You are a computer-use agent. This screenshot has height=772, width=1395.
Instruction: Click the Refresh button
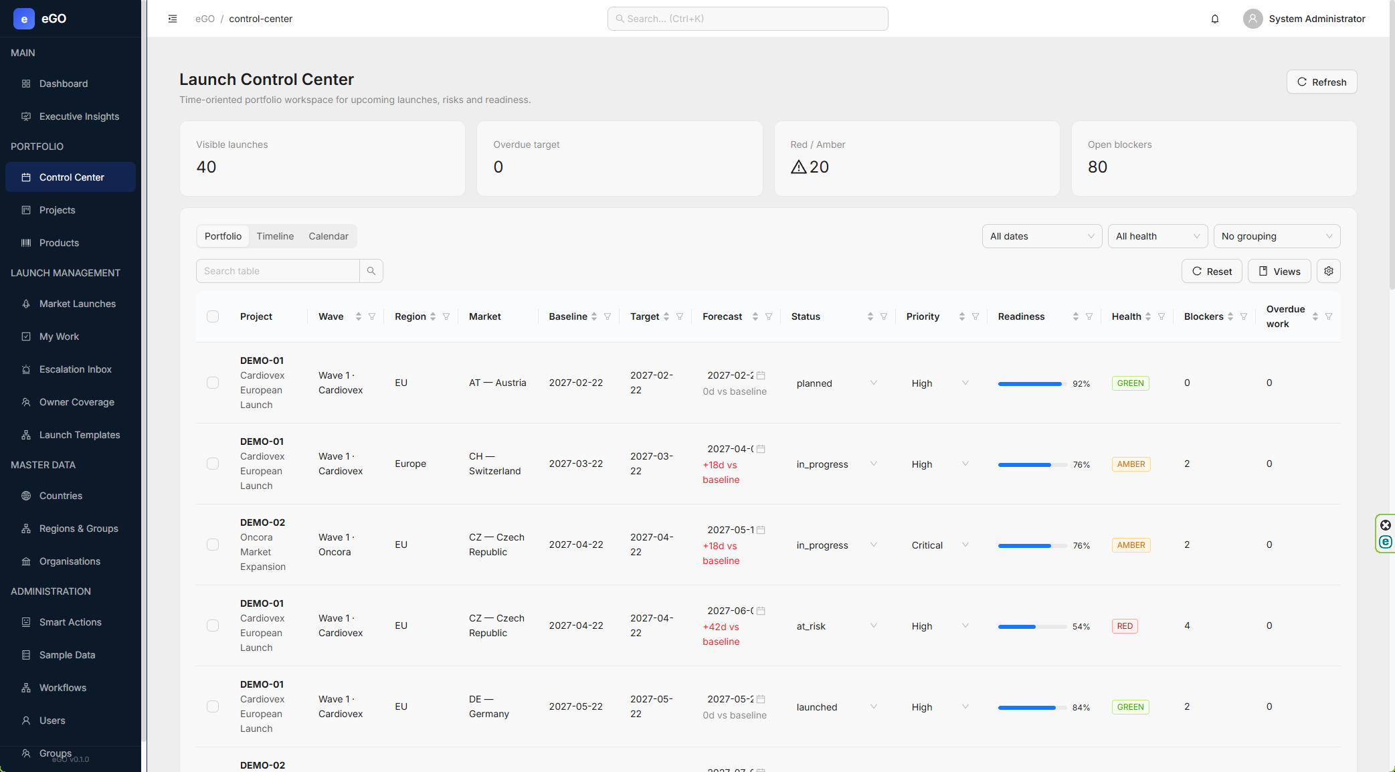1321,82
